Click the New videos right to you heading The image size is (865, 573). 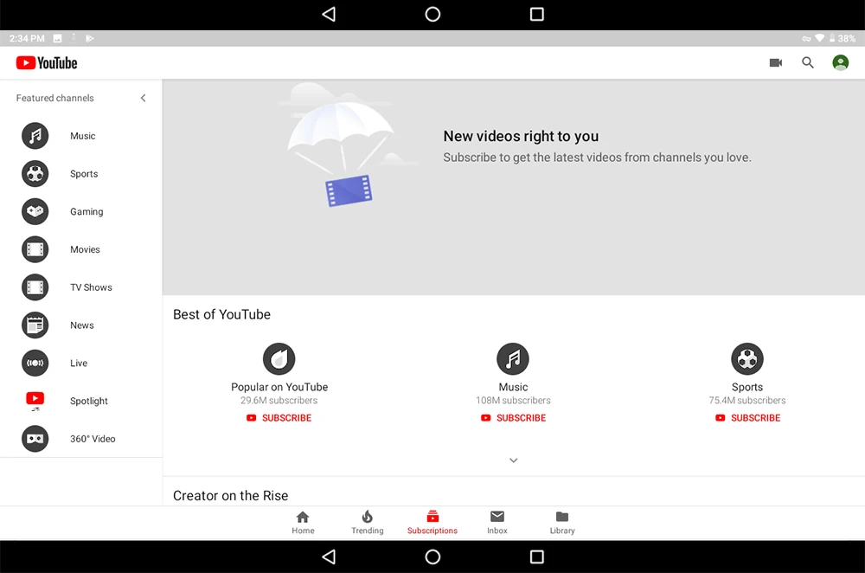(521, 136)
